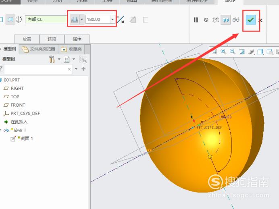Click the Zoom Out icon
This screenshot has width=279, height=209.
[232, 52]
